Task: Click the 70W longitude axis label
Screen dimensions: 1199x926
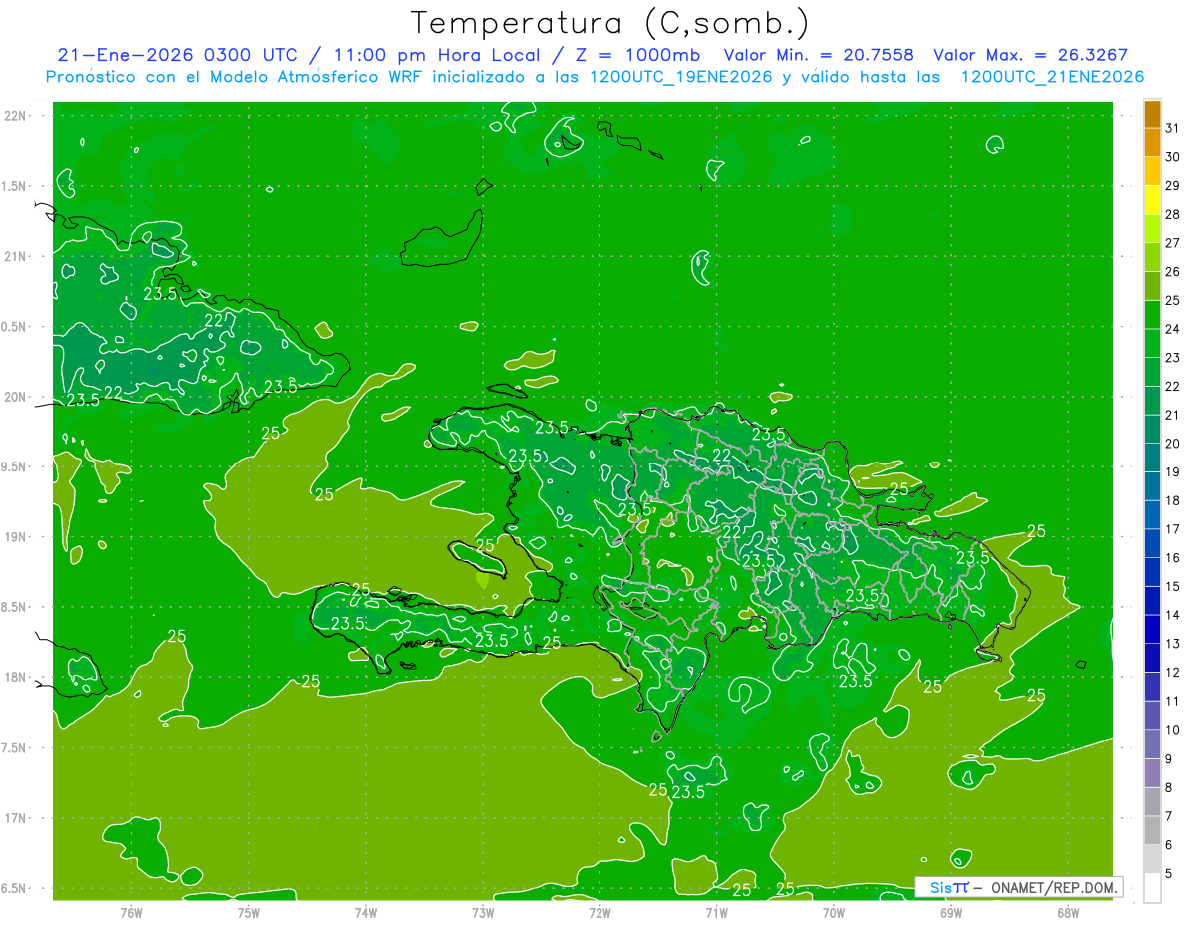Action: pyautogui.click(x=834, y=912)
